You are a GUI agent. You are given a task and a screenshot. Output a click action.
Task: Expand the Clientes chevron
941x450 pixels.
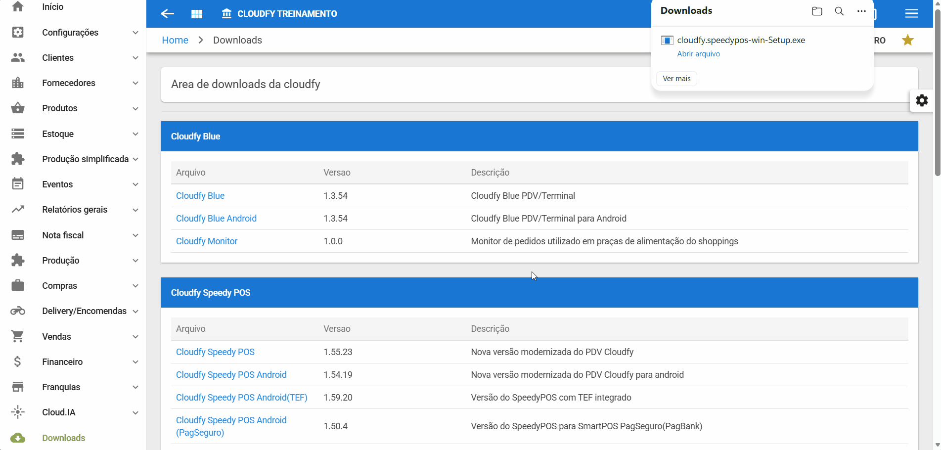click(x=135, y=58)
